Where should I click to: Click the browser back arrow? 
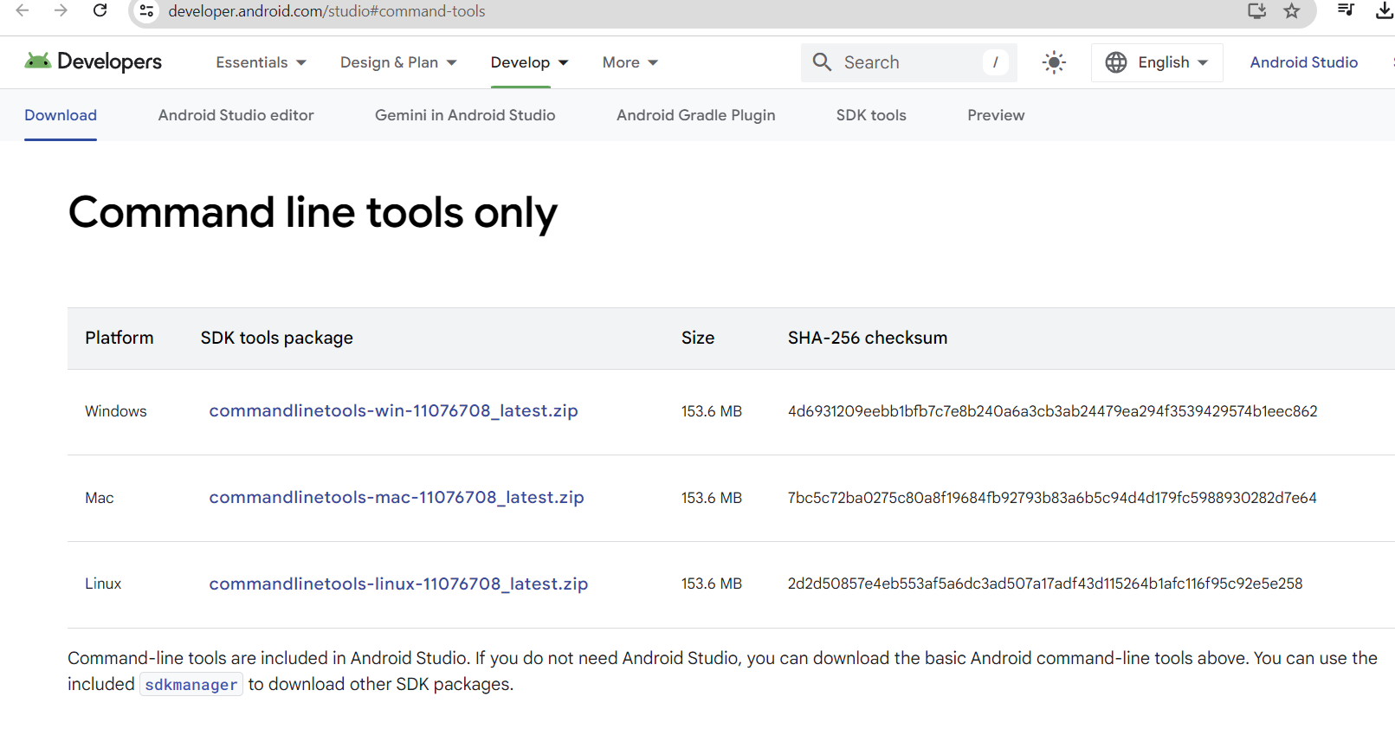pos(23,10)
